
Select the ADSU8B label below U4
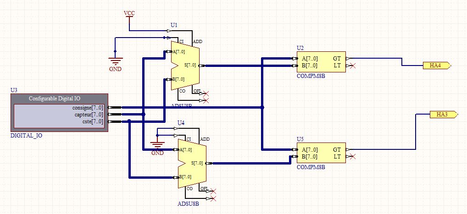[x=188, y=204]
